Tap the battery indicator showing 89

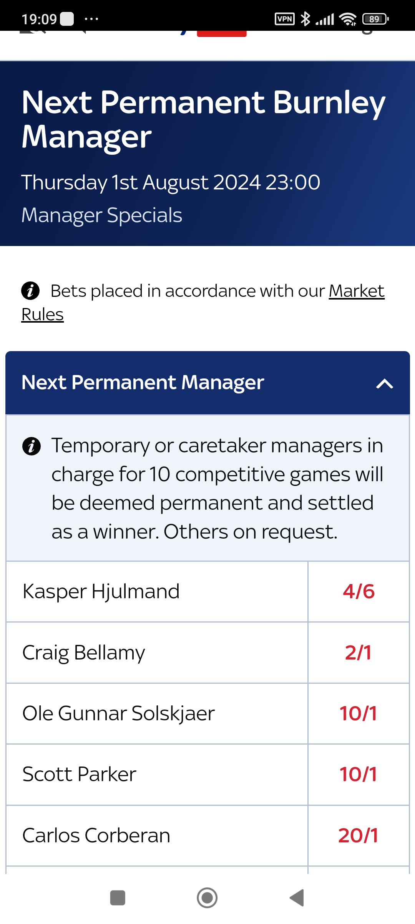(375, 19)
